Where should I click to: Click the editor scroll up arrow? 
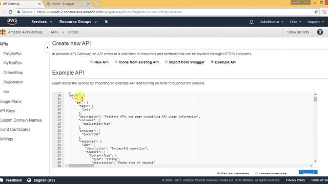point(315,95)
